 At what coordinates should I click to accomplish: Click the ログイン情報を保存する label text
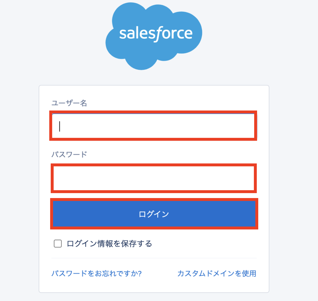coord(109,244)
